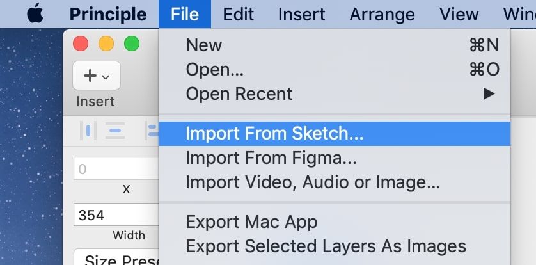536x265 pixels.
Task: Click the partially hidden third alignment icon
Action: coord(152,131)
